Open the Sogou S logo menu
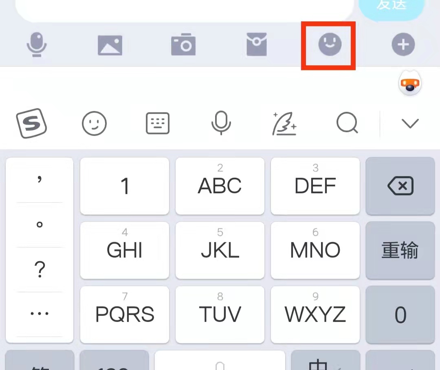 coord(31,123)
